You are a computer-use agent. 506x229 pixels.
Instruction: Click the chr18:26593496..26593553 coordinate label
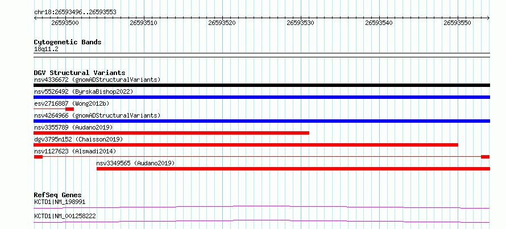(75, 13)
